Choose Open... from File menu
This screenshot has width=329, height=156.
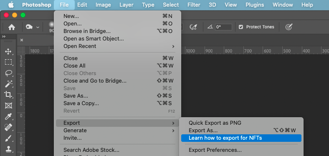coord(117,24)
